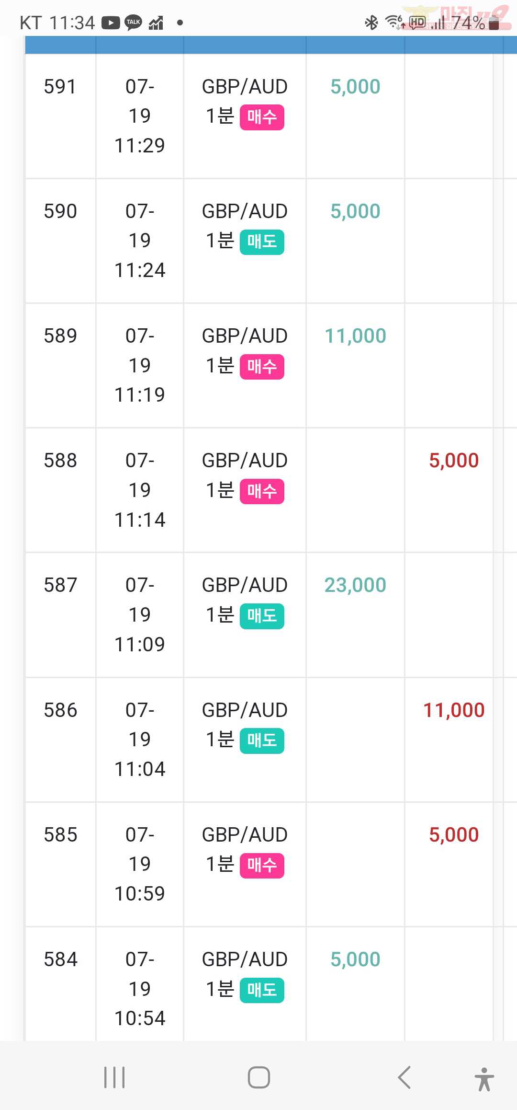Select the 11,000 profit amount in row 589
This screenshot has width=517, height=1110.
pos(355,336)
